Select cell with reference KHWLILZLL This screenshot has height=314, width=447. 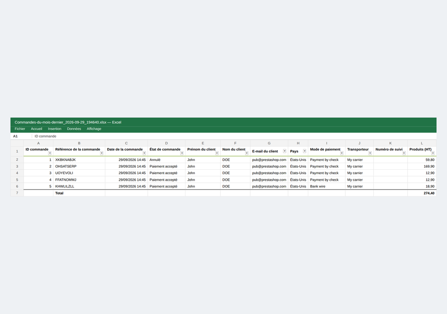pyautogui.click(x=79, y=186)
